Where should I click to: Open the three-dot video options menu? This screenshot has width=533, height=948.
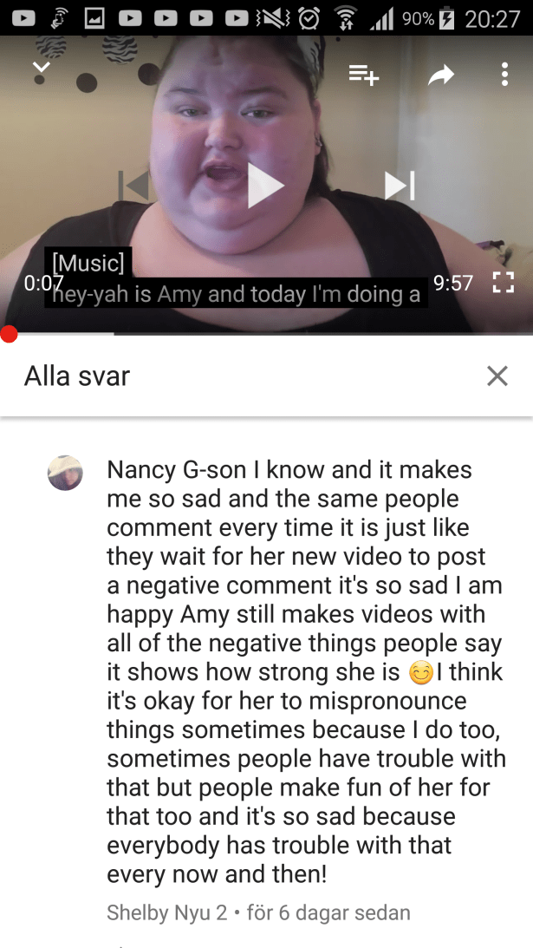tap(504, 75)
